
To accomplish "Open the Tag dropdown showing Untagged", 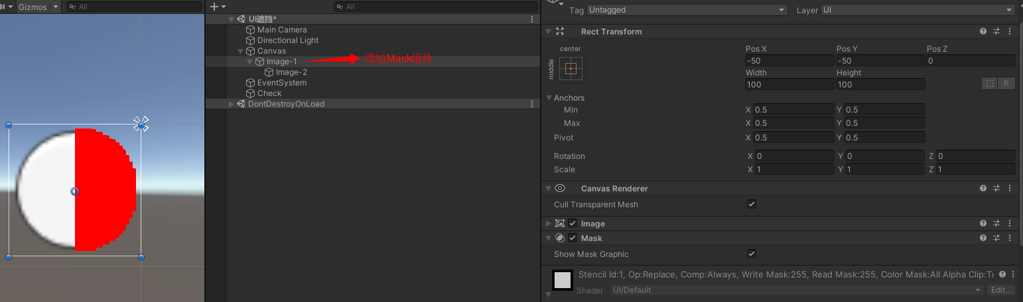I will coord(687,10).
